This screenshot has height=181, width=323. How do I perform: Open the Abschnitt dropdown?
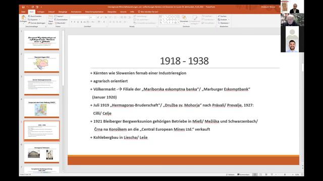pyautogui.click(x=61, y=23)
